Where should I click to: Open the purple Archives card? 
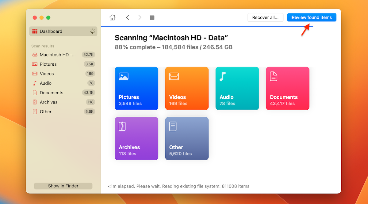[x=136, y=139]
